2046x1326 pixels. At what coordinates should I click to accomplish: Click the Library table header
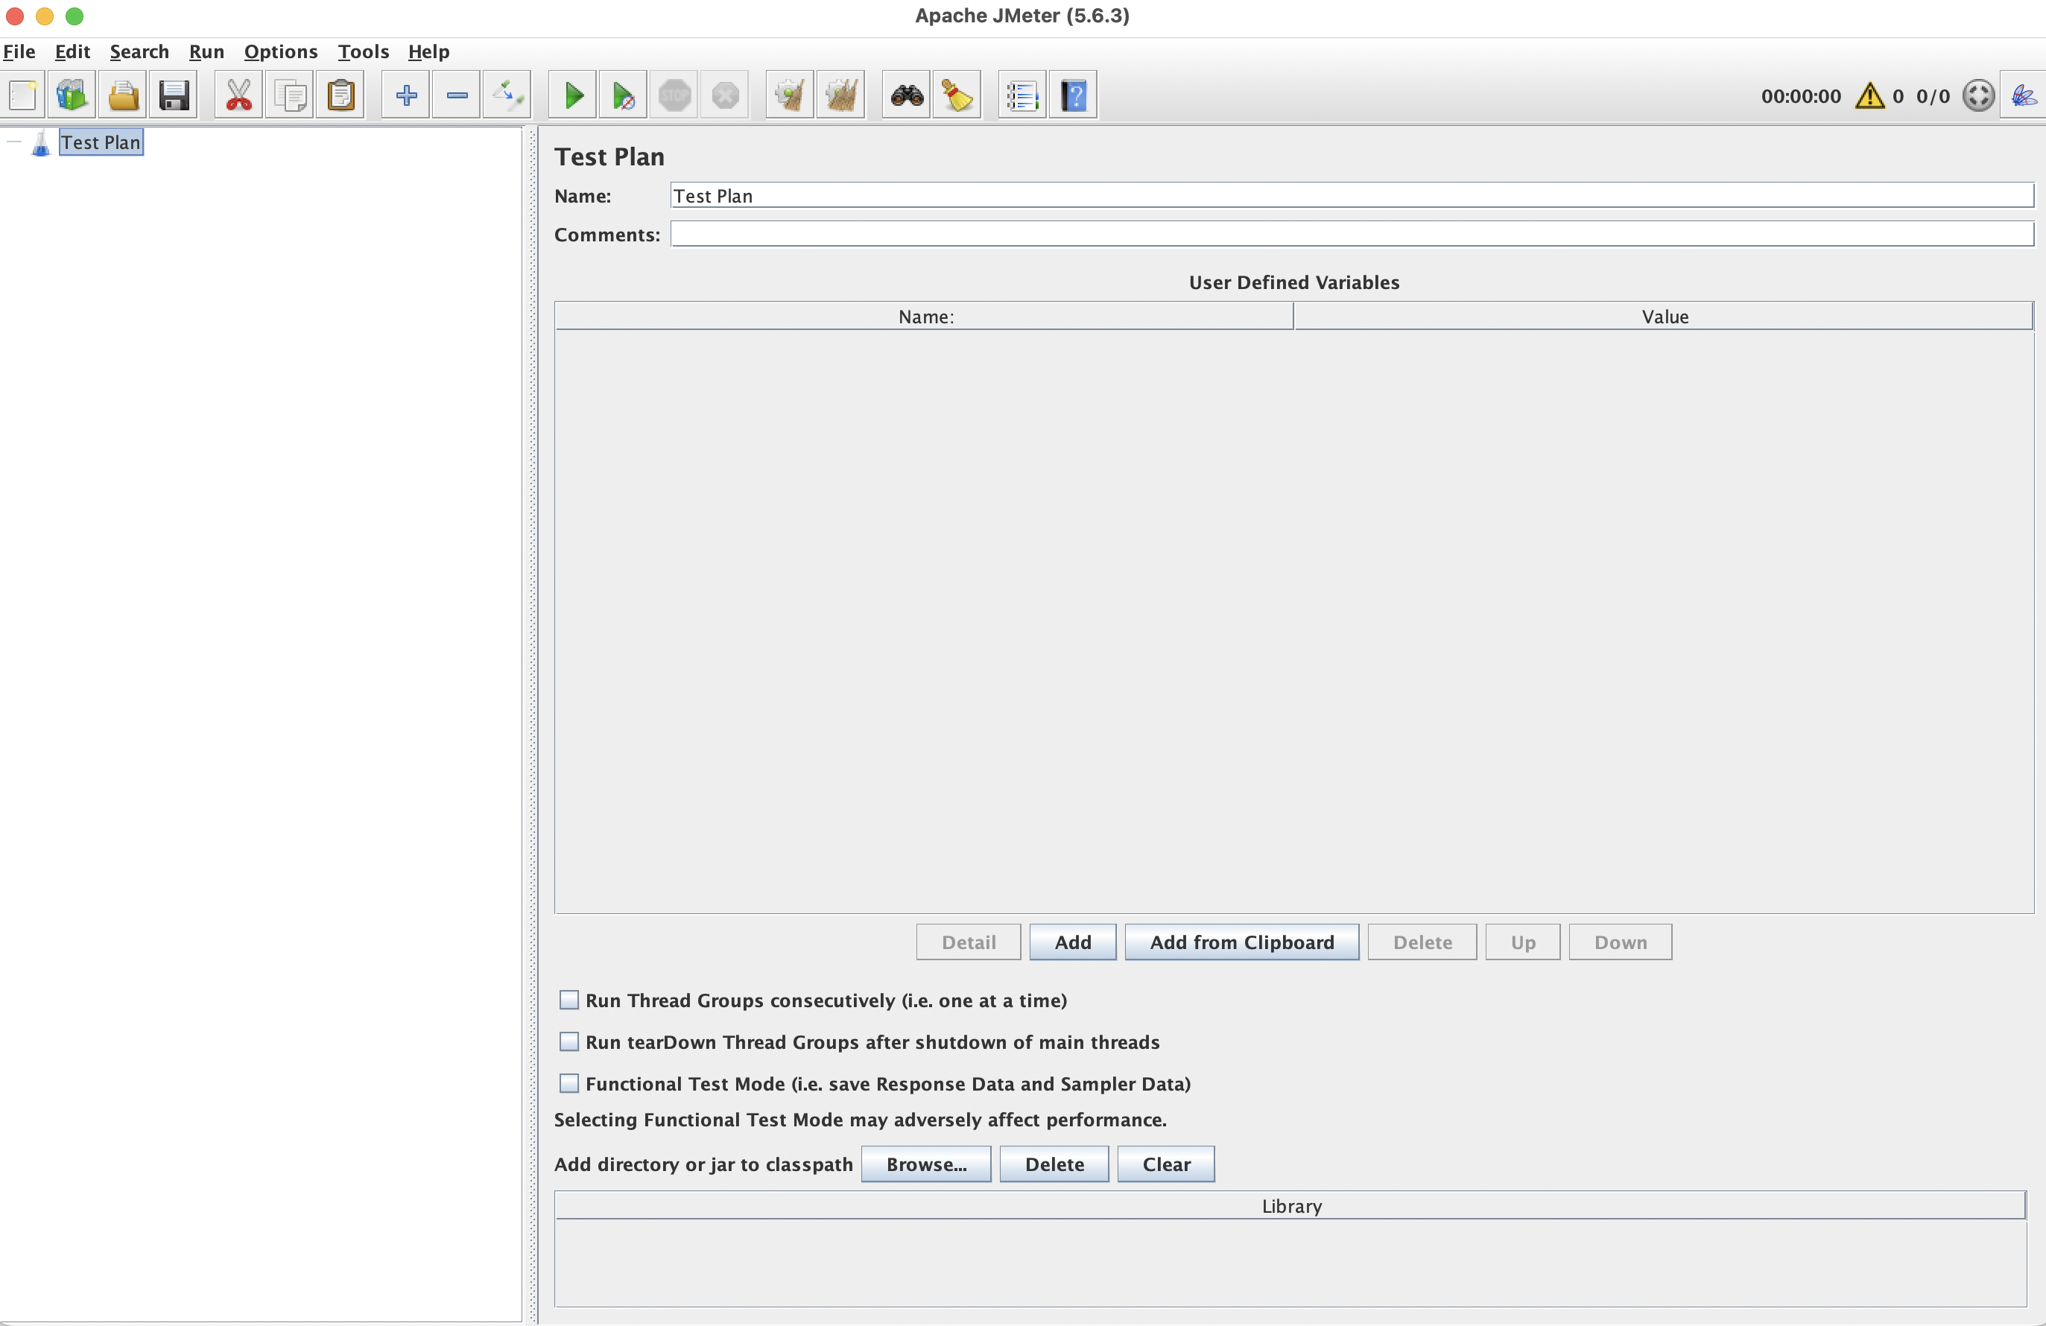point(1291,1205)
